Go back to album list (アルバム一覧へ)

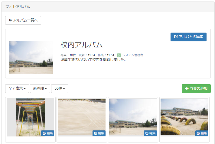click(x=23, y=20)
